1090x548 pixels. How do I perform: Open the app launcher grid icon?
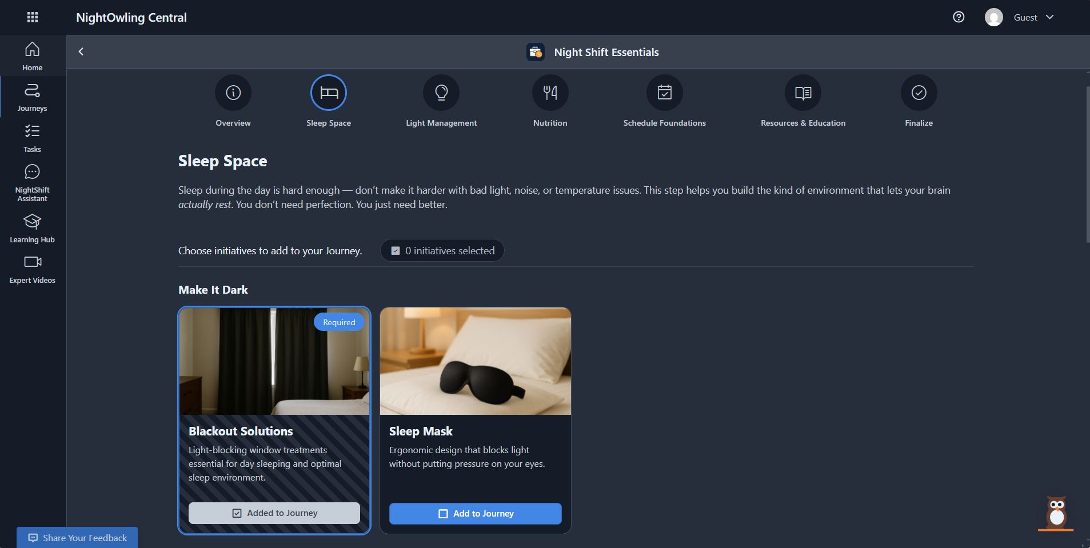coord(33,17)
